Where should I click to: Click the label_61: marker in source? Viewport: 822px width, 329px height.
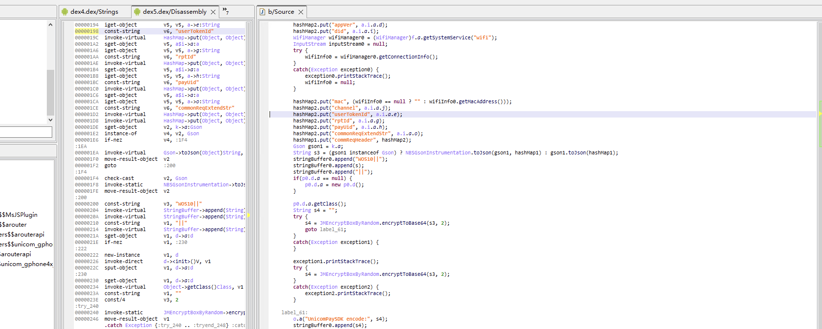(x=294, y=312)
